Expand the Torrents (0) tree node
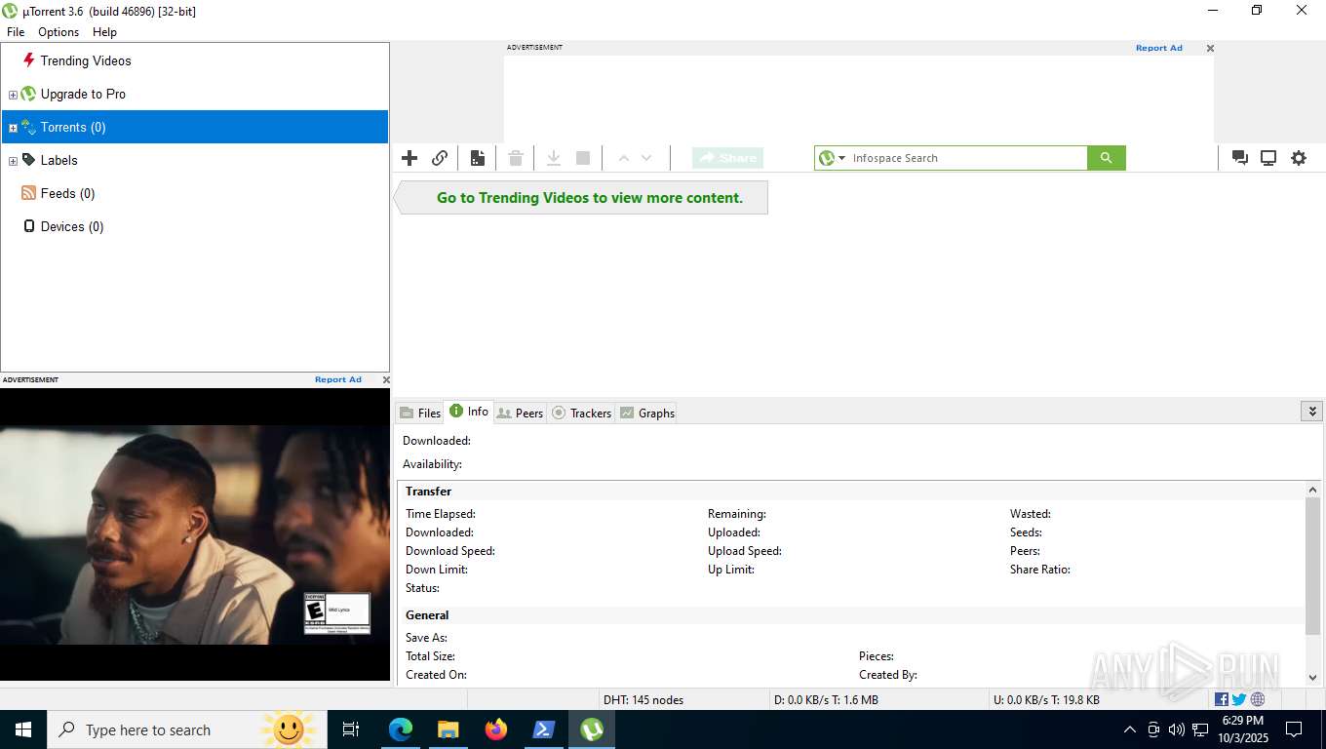This screenshot has height=749, width=1326. [x=13, y=128]
